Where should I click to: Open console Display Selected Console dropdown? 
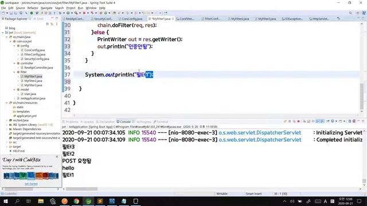tap(337, 121)
